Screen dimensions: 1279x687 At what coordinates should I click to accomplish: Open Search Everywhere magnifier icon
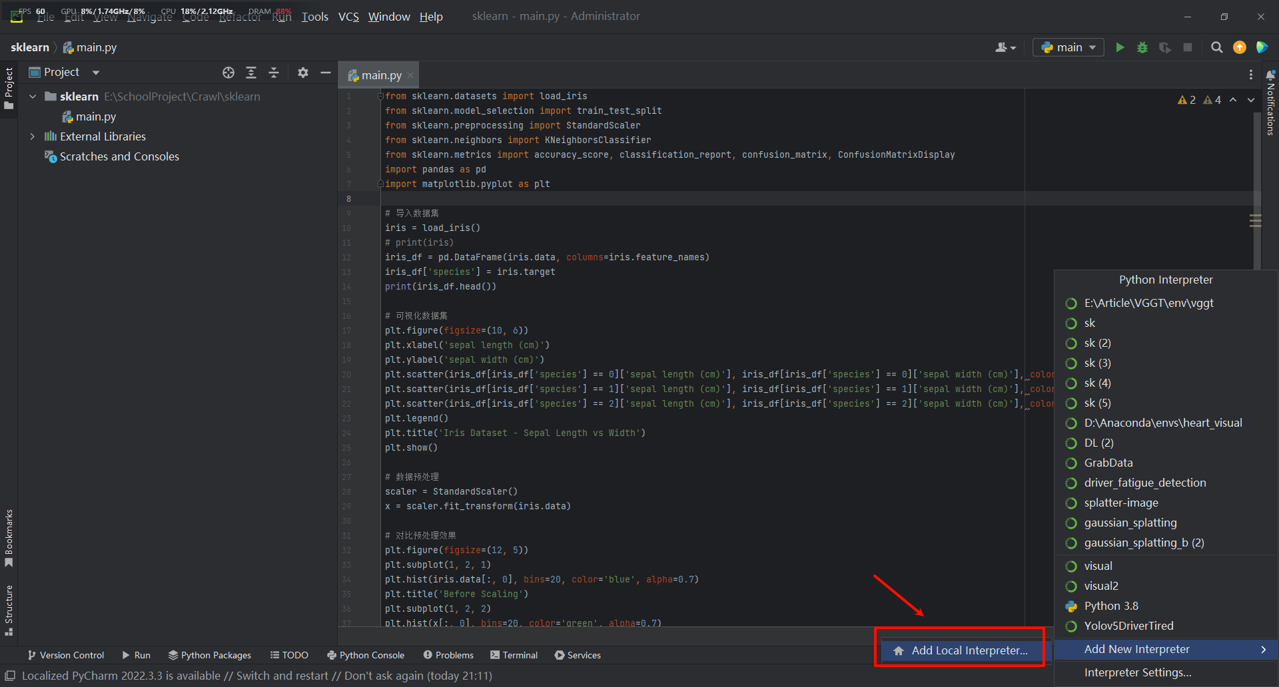1217,47
